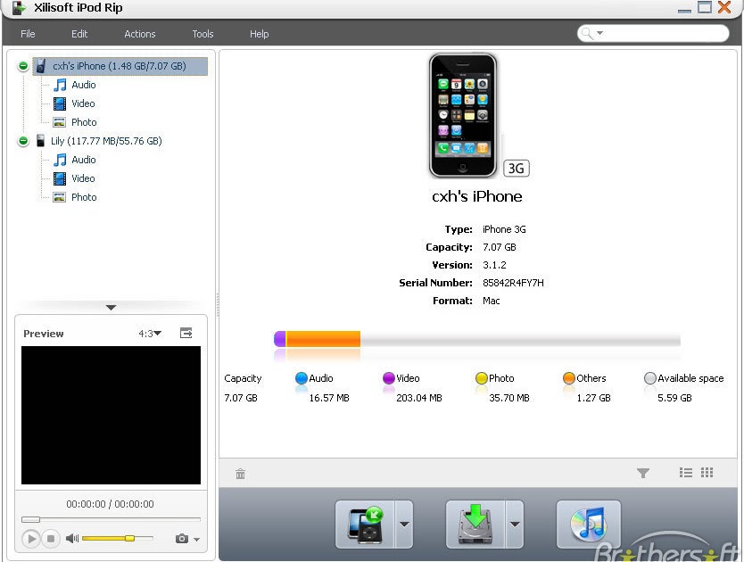This screenshot has width=744, height=562.
Task: Click the 16.57 MB audio size value
Action: point(329,398)
